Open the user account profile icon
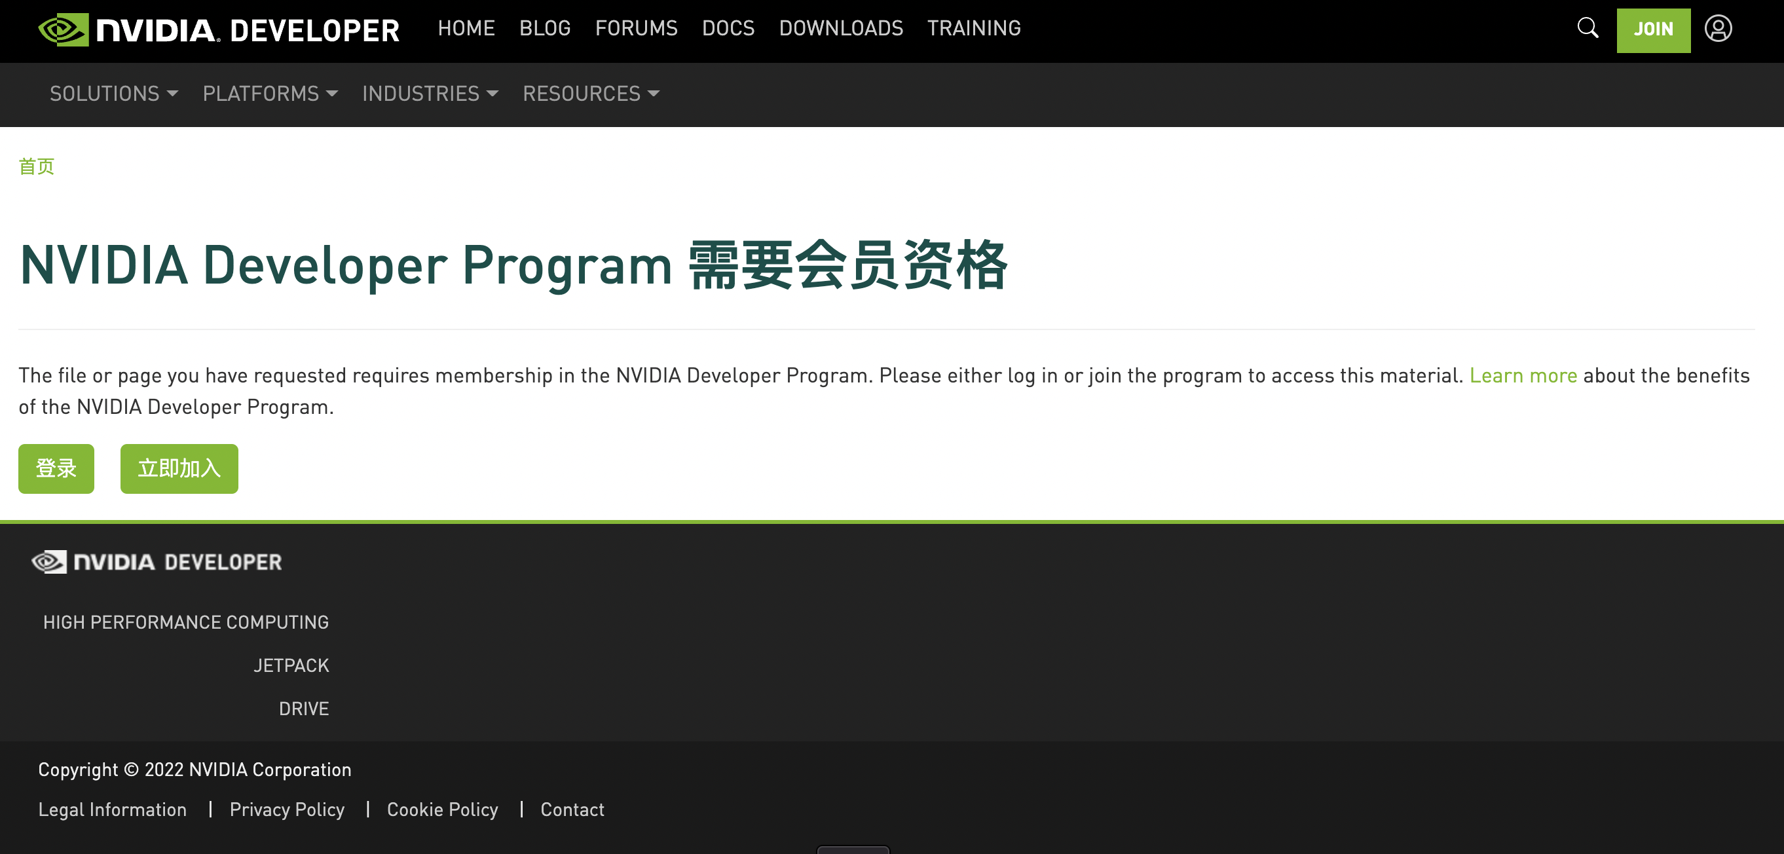This screenshot has height=854, width=1784. pos(1719,28)
